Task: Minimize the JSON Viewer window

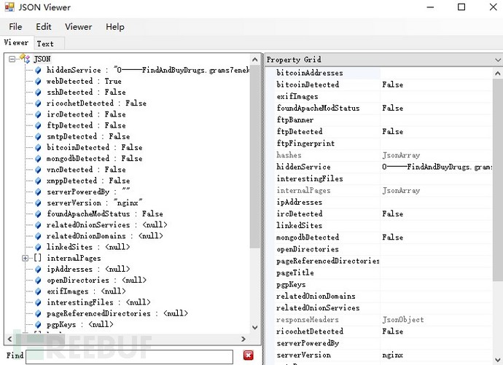Action: coord(430,7)
